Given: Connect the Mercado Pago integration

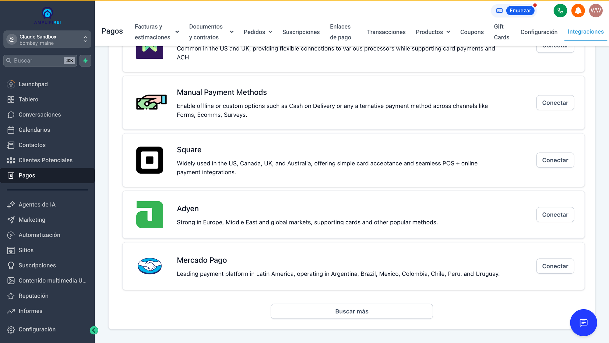Looking at the screenshot, I should click(x=555, y=266).
